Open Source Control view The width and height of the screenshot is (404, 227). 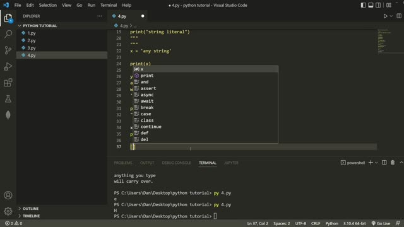click(8, 50)
